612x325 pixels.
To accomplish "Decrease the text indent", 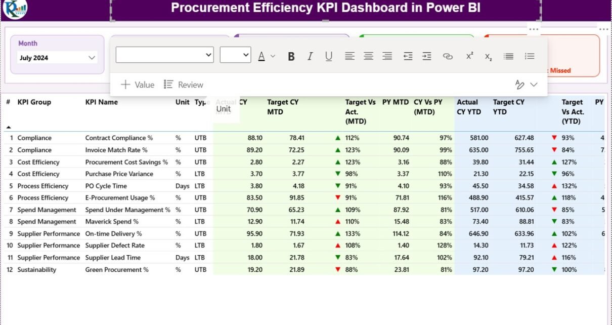I will [x=408, y=56].
